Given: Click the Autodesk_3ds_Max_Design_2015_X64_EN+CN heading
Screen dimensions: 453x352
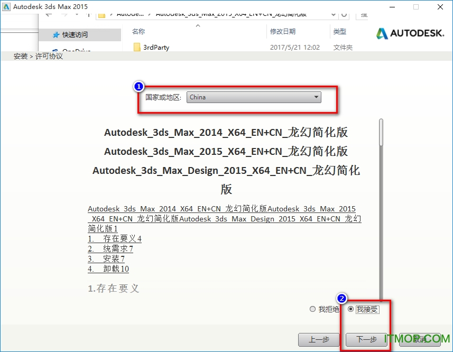Looking at the screenshot, I should [x=226, y=180].
